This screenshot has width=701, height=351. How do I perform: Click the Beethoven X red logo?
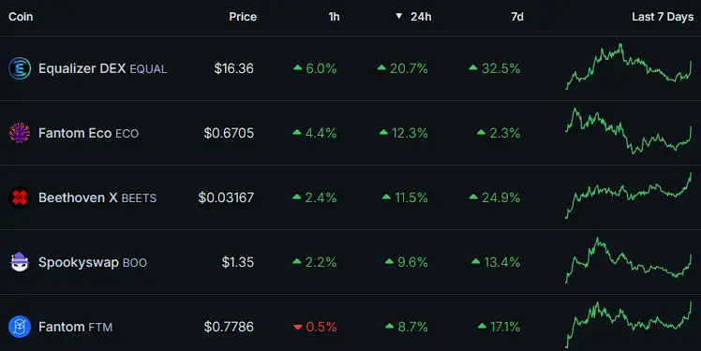[20, 197]
